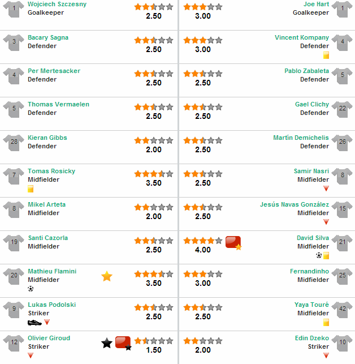This screenshot has width=355, height=364.
Task: Click Lukas Podolski's boot icon
Action: pos(34,323)
